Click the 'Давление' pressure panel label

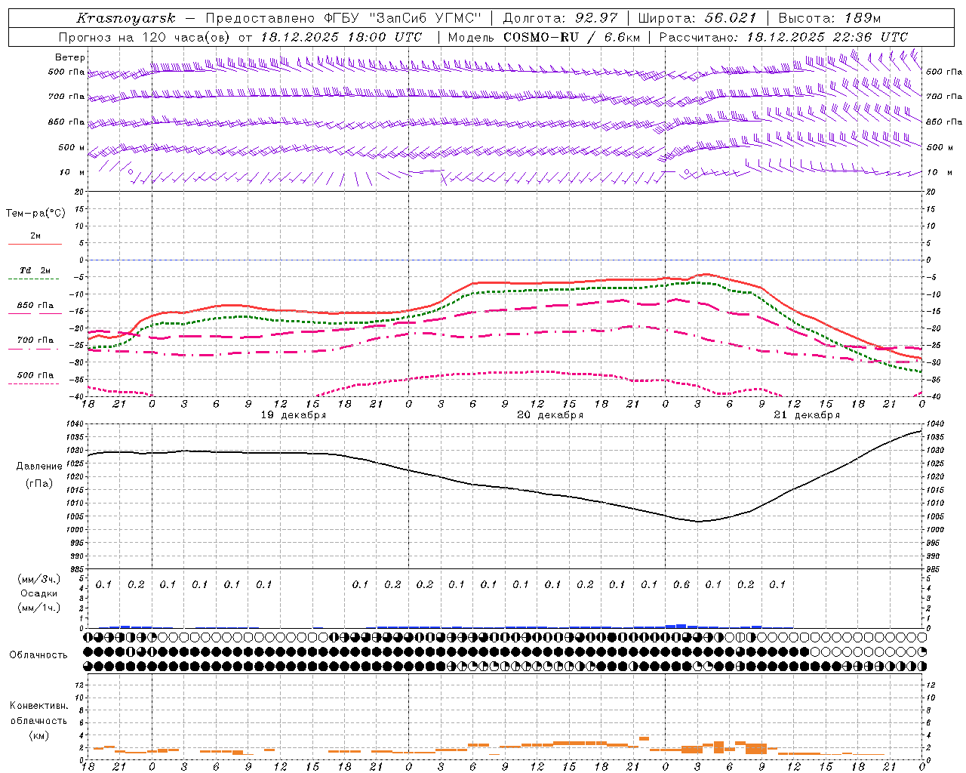(39, 467)
